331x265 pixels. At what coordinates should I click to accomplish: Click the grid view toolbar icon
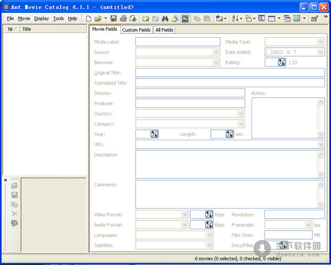pos(271,19)
